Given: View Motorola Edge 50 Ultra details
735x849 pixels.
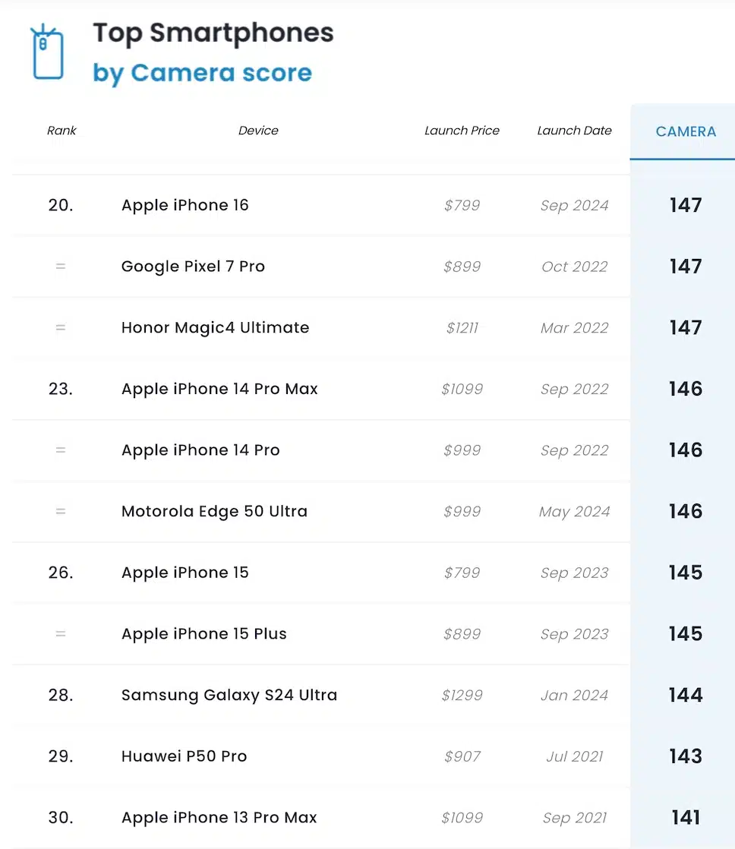Looking at the screenshot, I should pos(214,511).
